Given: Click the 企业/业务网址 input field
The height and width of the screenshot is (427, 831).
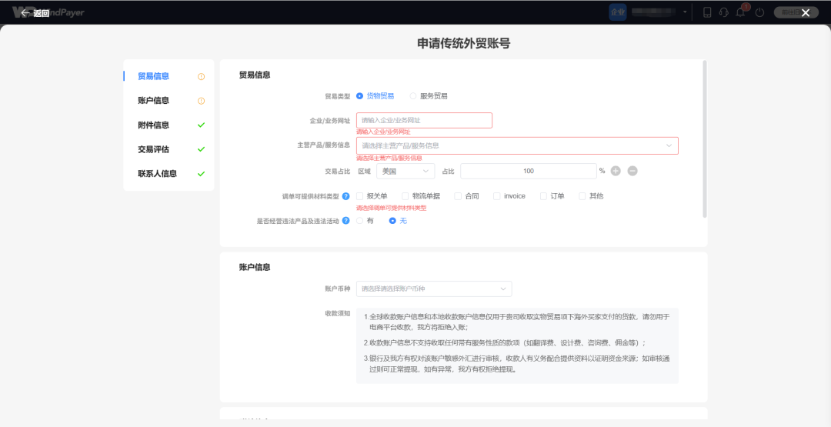Looking at the screenshot, I should click(424, 120).
